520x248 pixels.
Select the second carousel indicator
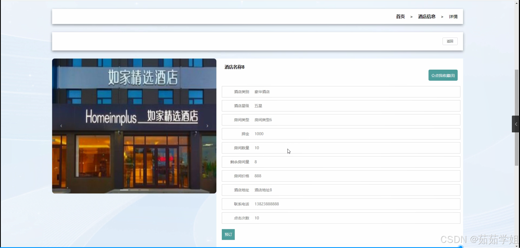134,190
